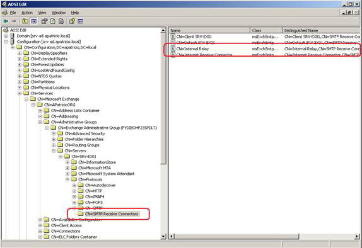Expand the CN=Autodiscover node
The image size is (362, 248).
pos(74,185)
